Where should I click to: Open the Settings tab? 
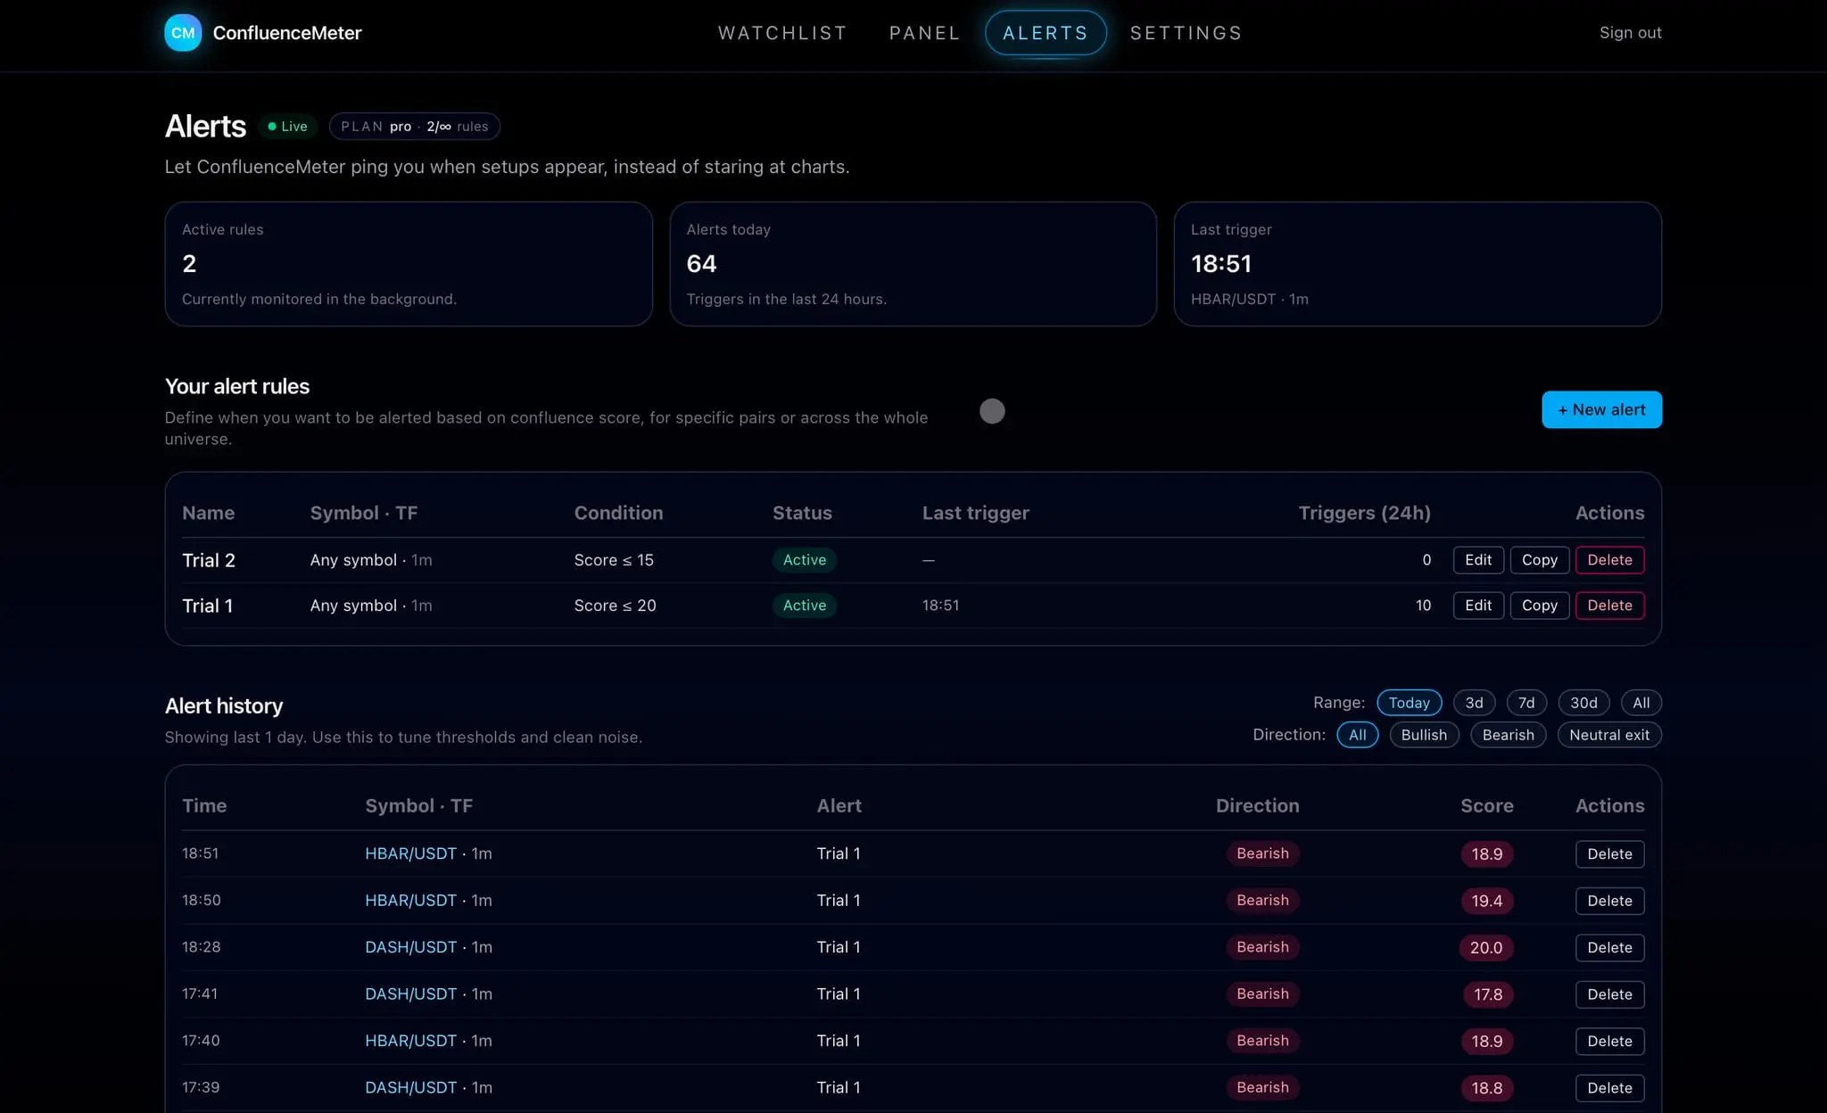click(x=1186, y=33)
